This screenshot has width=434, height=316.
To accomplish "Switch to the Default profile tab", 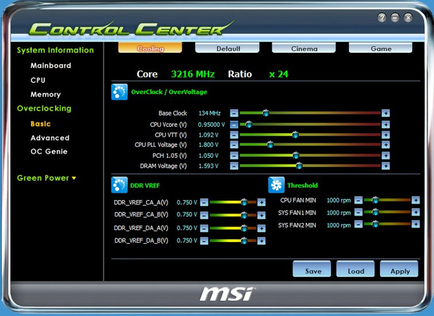I will pos(227,48).
